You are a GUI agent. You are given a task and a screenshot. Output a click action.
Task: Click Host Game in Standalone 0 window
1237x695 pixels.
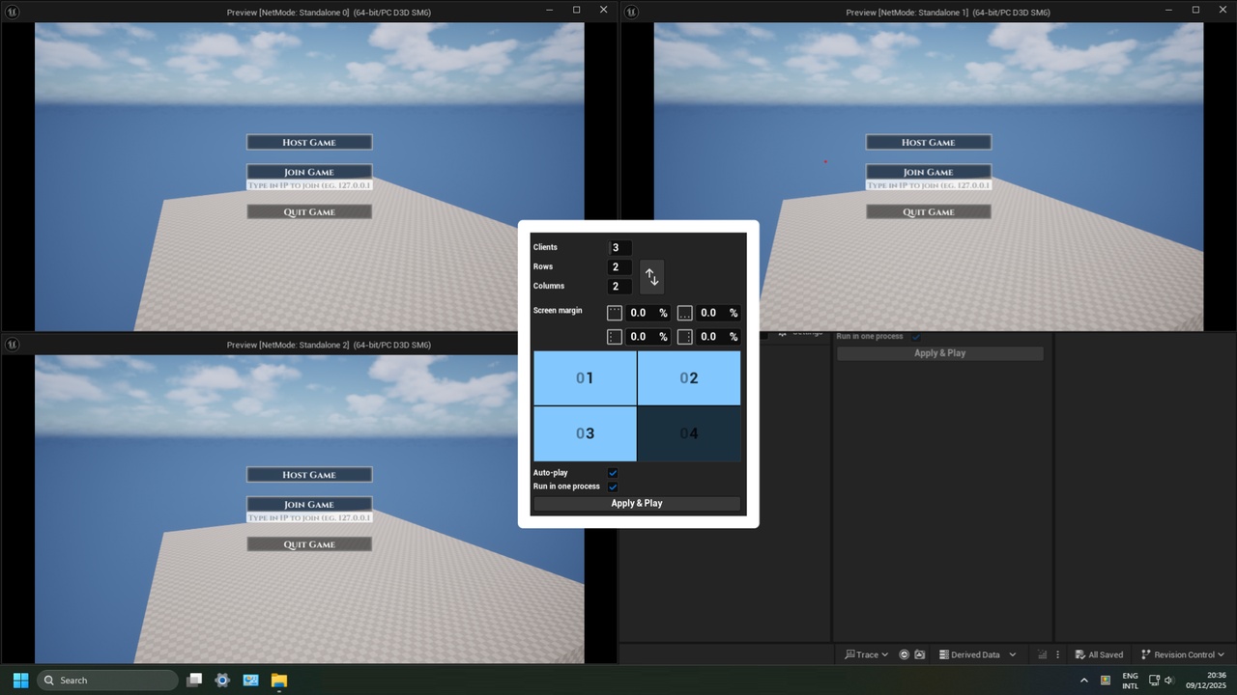coord(309,142)
